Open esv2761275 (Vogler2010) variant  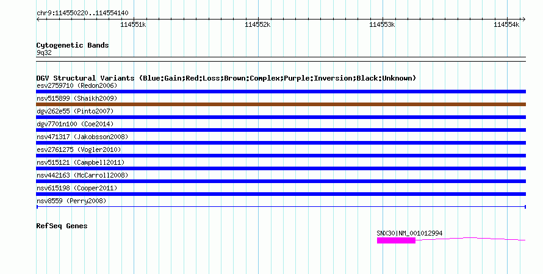pos(79,150)
